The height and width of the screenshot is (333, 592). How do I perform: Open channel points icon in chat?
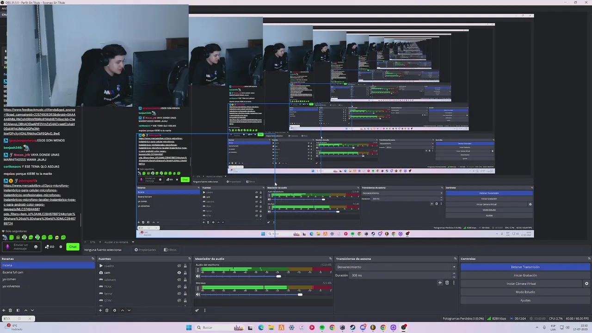tap(49, 247)
